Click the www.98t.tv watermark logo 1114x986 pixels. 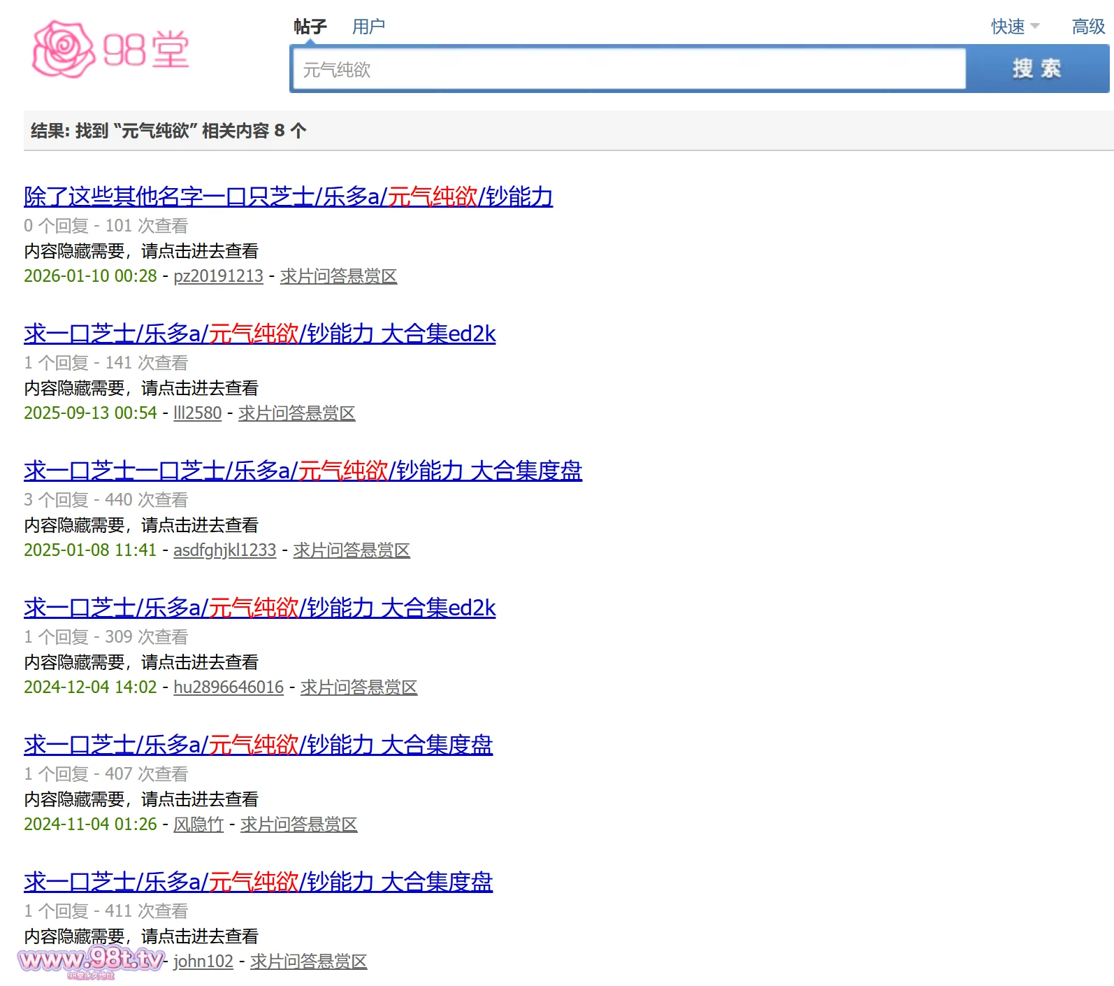tap(91, 961)
